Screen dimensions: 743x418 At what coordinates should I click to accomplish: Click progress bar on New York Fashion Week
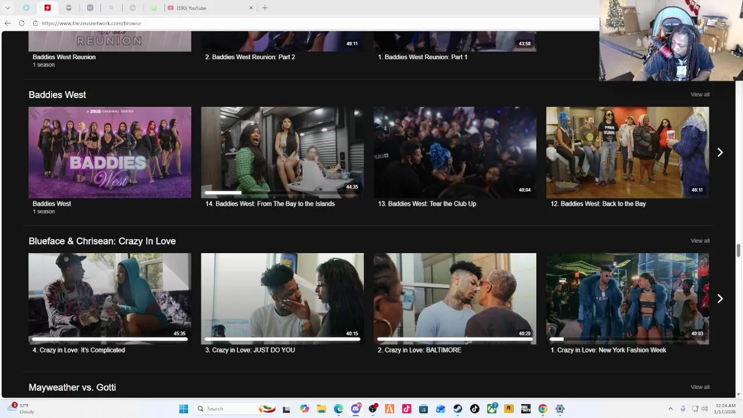[x=627, y=338]
